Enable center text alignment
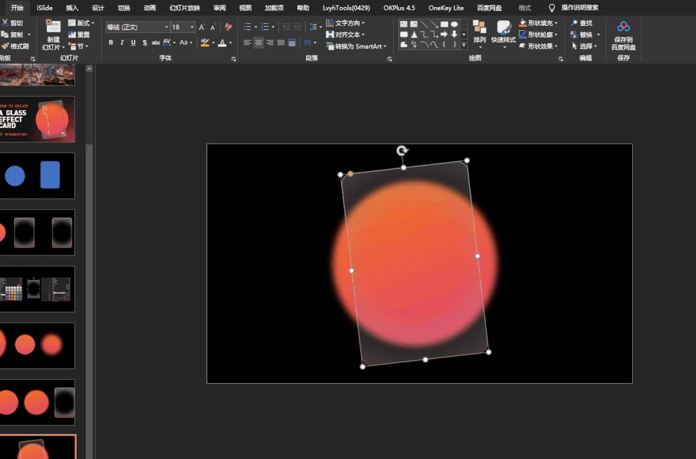The image size is (696, 459). click(258, 42)
